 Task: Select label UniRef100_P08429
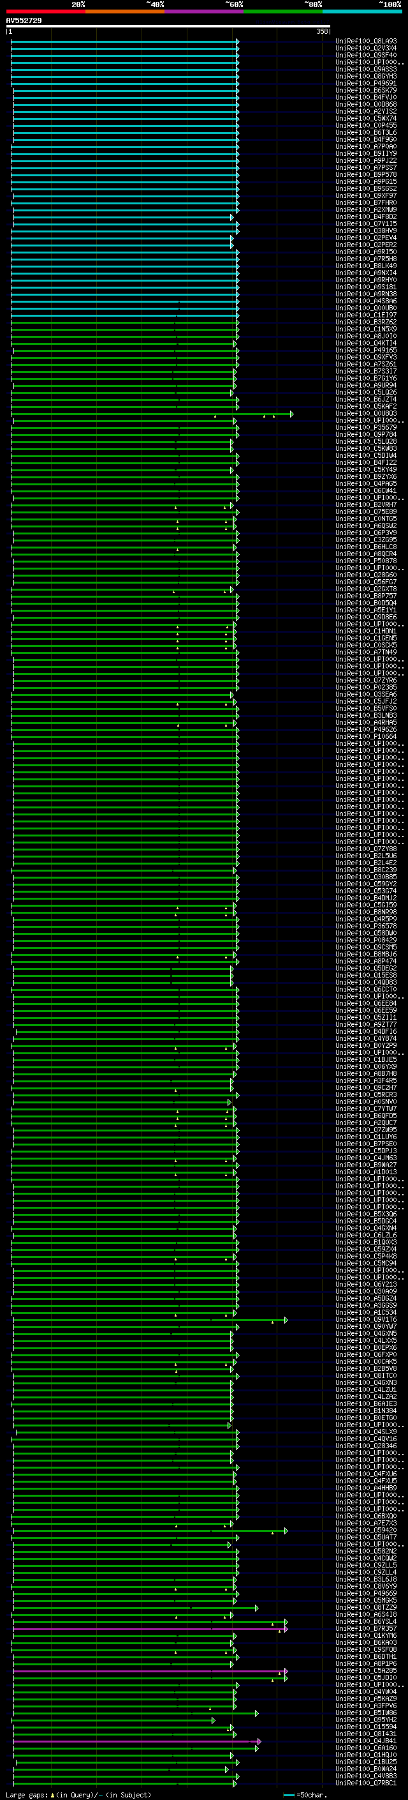click(x=366, y=940)
